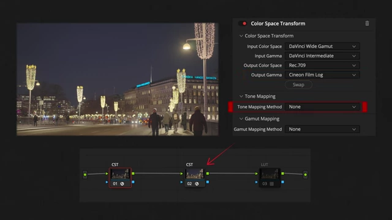The width and height of the screenshot is (392, 220).
Task: Select node 03 LUT thumbnail
Action: tap(269, 174)
